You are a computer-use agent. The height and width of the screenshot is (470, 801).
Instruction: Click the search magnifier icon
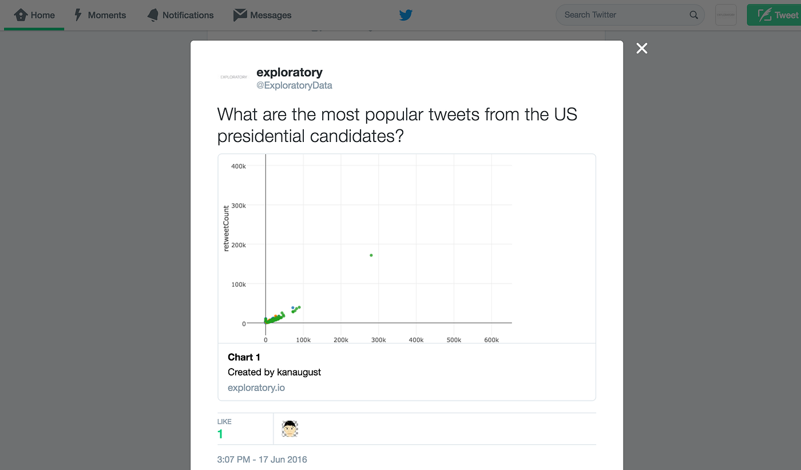pos(693,15)
